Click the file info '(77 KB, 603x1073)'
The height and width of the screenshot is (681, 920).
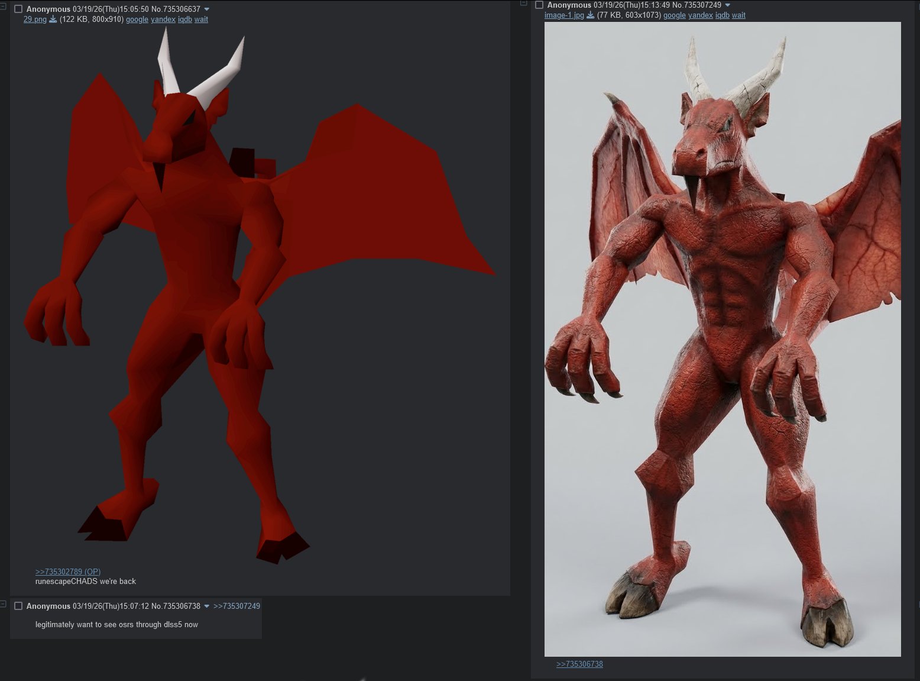[x=629, y=15]
